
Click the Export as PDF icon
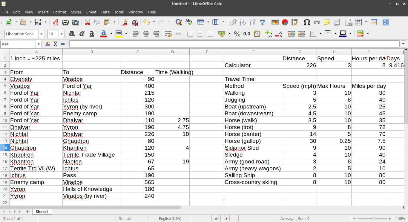coord(55,22)
